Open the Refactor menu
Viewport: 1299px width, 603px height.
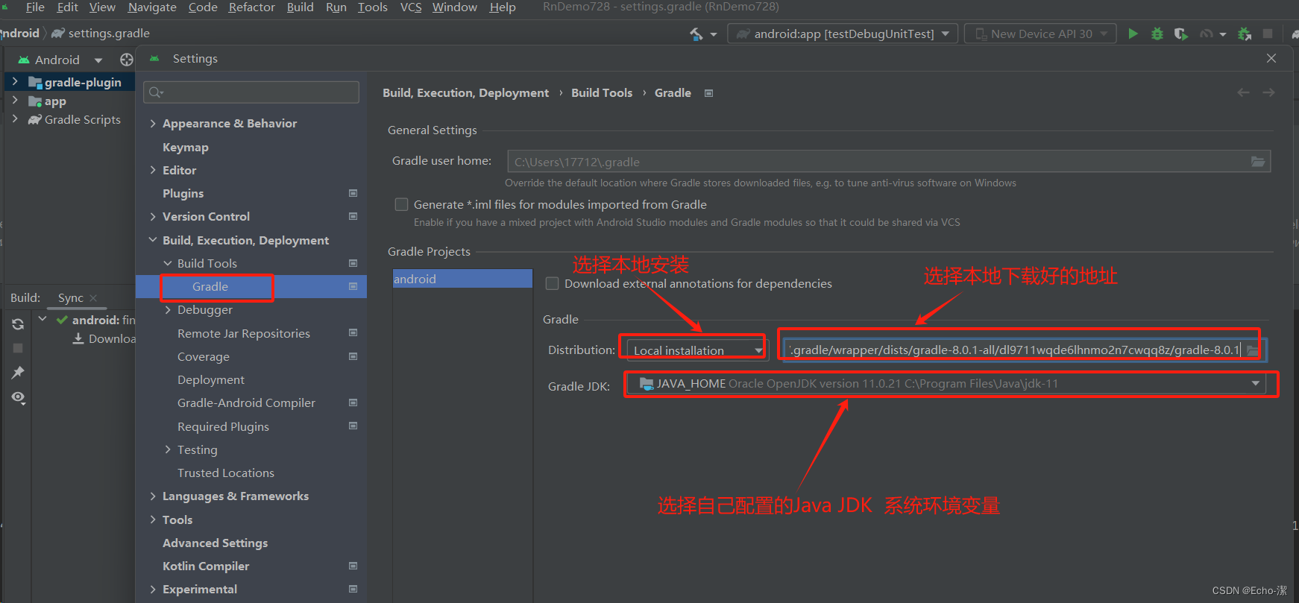pyautogui.click(x=252, y=7)
